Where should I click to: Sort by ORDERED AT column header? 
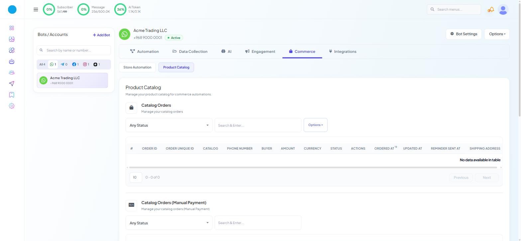point(385,149)
